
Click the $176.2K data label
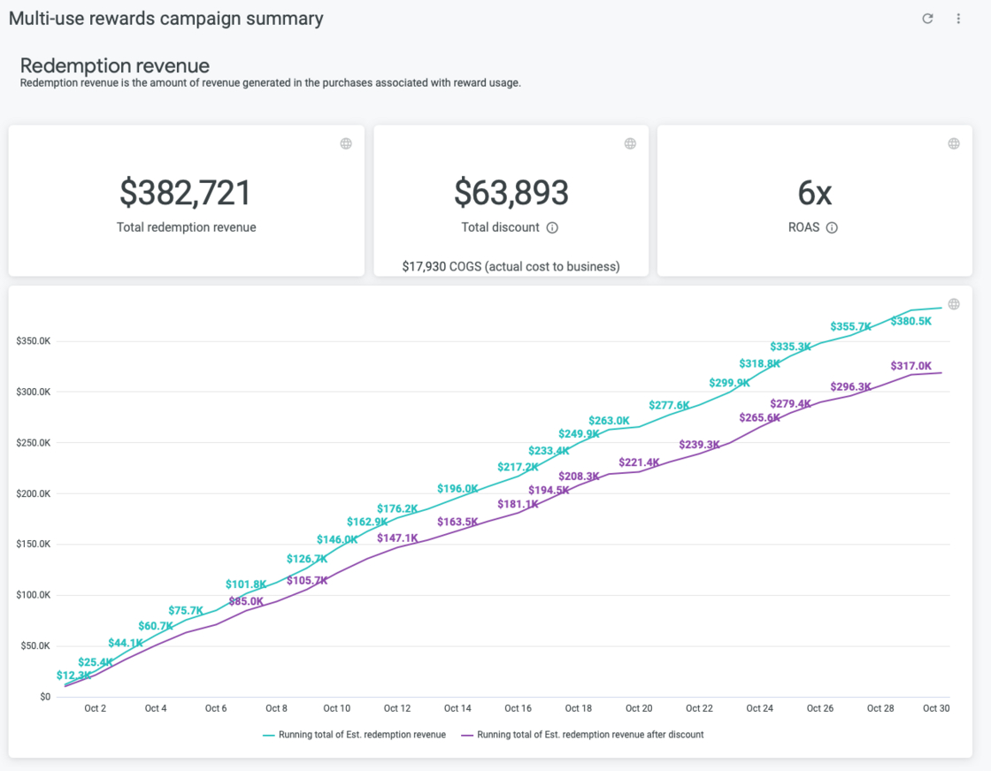(397, 509)
